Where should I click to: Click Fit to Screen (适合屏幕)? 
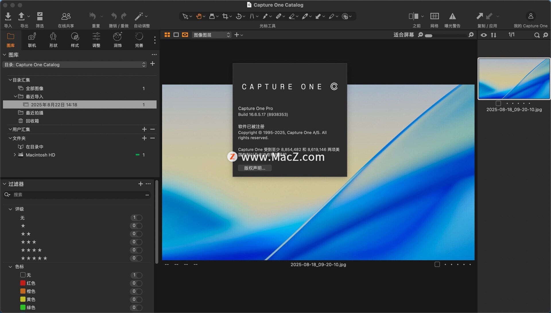[x=403, y=35]
